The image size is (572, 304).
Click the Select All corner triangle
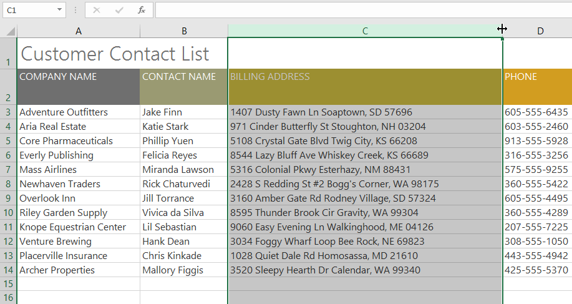coord(9,31)
